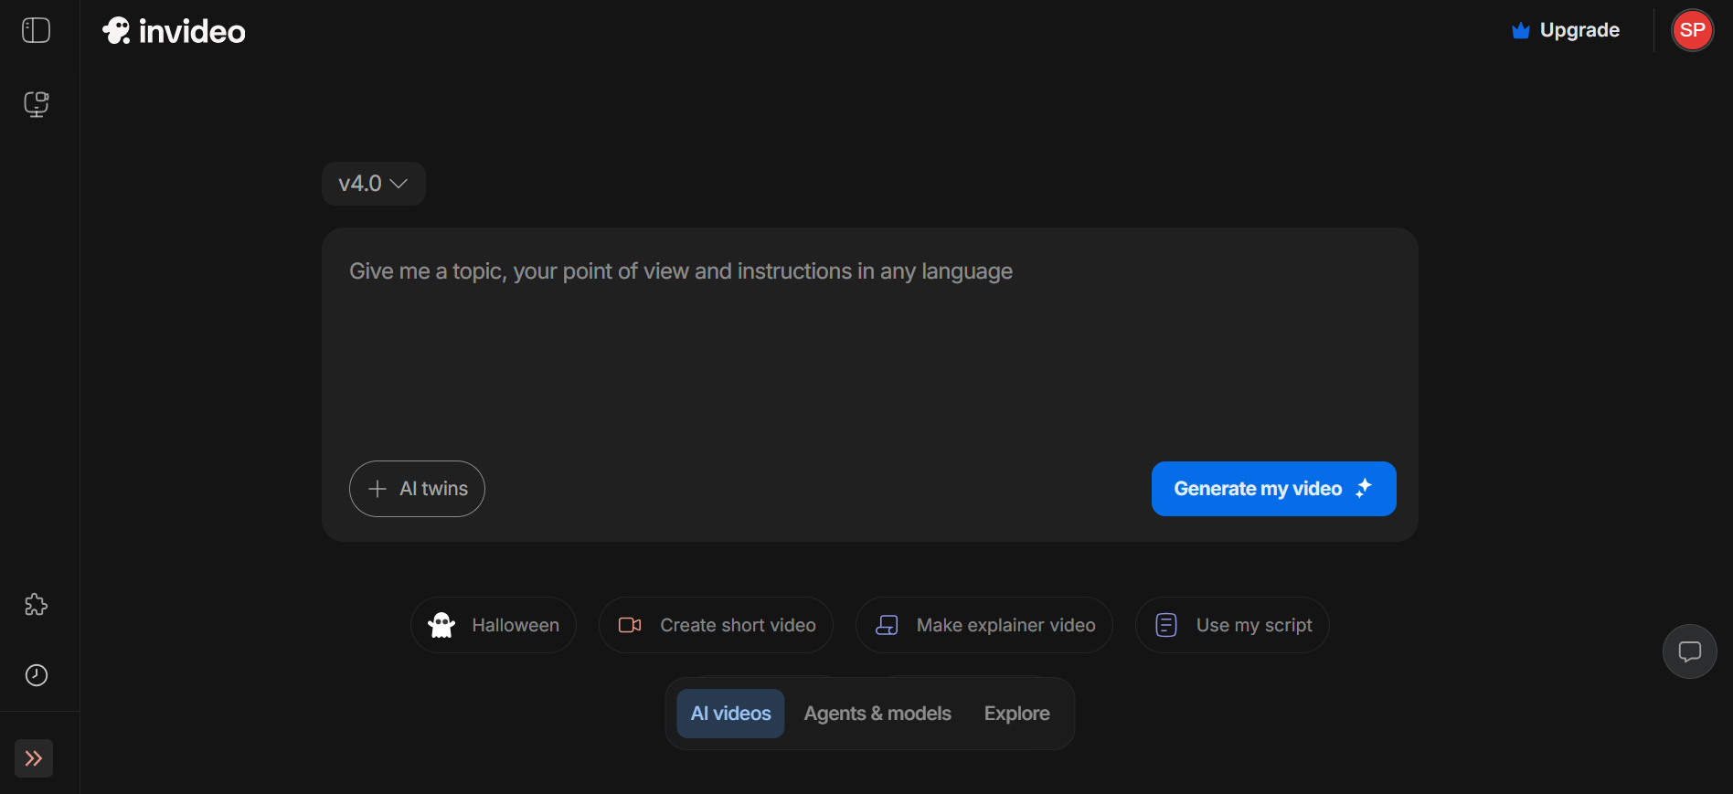Open the plugins puzzle piece icon
This screenshot has width=1733, height=794.
(x=36, y=605)
